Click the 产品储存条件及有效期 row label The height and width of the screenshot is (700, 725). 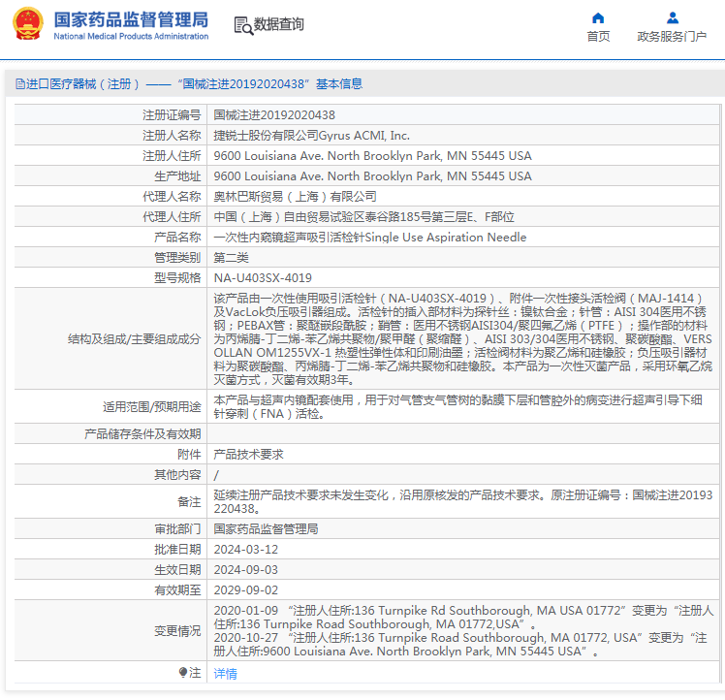tap(142, 434)
